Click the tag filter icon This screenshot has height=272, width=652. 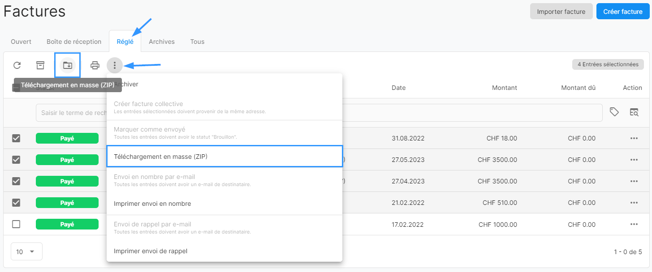[x=614, y=112]
